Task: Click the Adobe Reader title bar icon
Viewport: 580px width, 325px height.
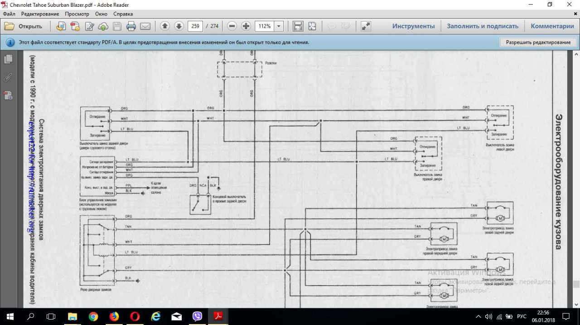Action: [x=5, y=5]
